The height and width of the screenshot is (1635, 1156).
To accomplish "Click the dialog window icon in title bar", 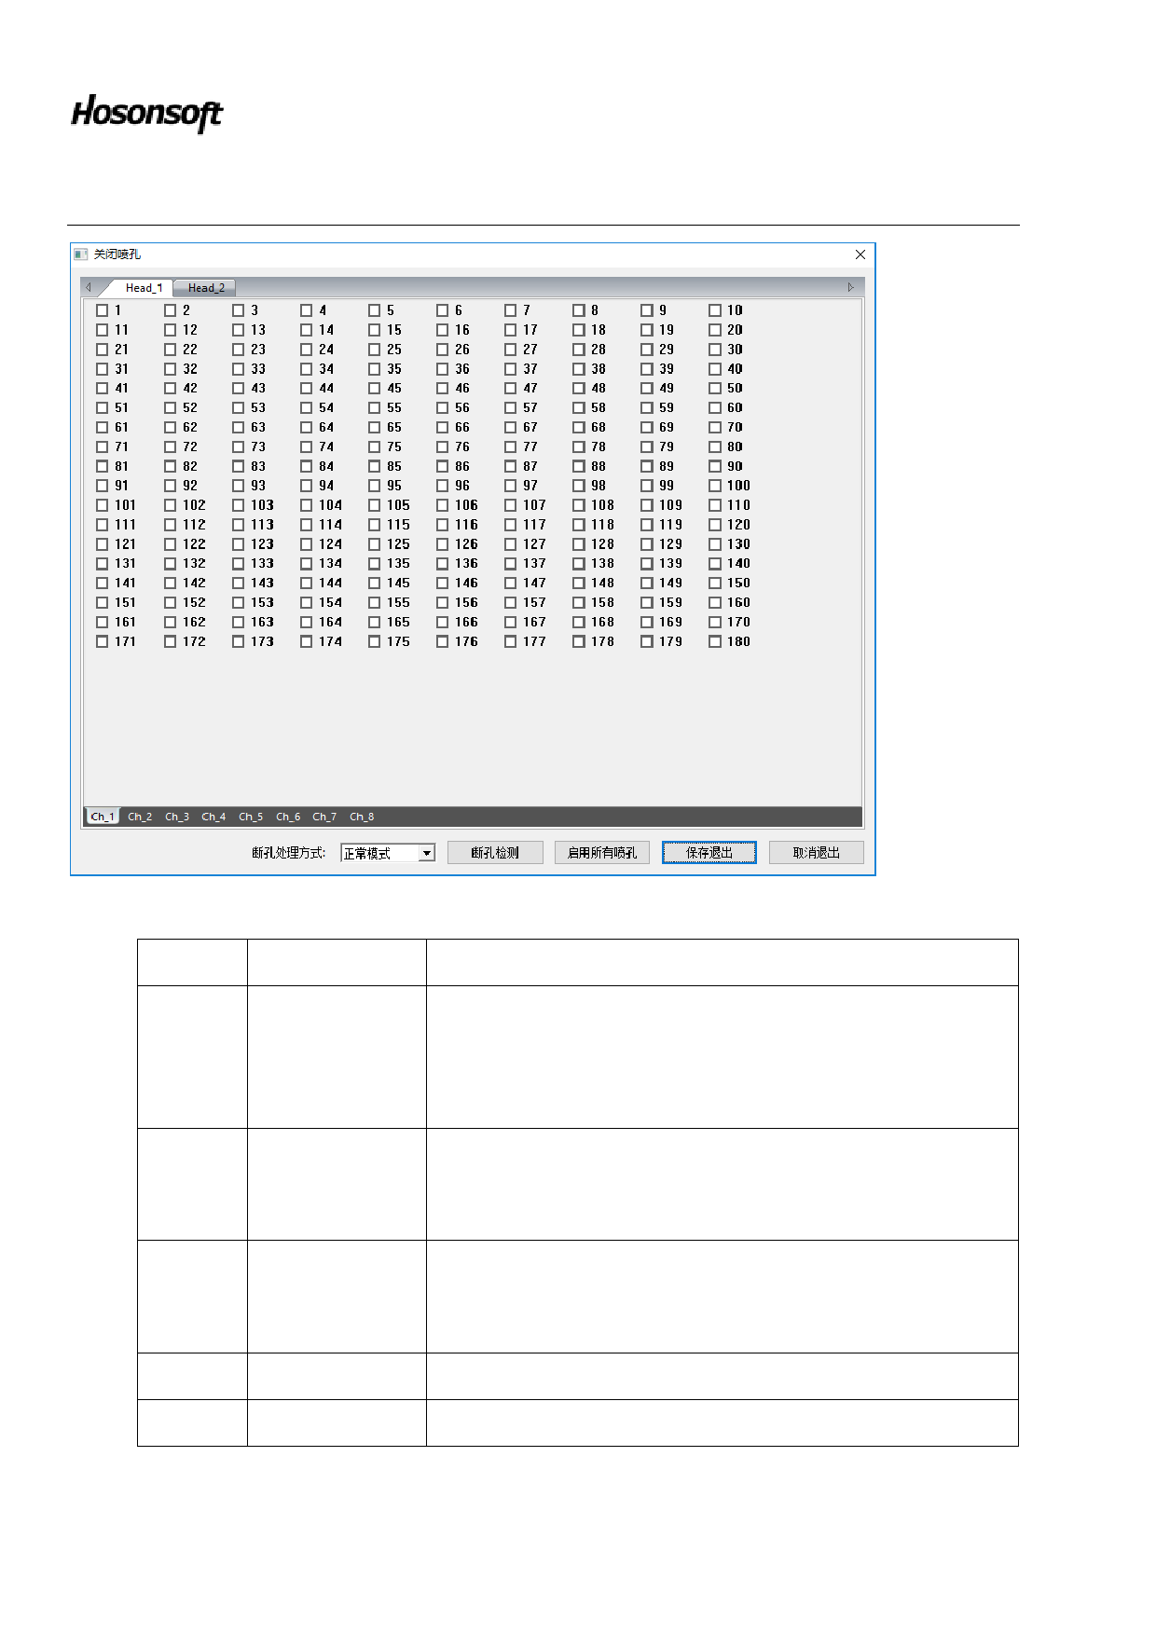I will (81, 254).
